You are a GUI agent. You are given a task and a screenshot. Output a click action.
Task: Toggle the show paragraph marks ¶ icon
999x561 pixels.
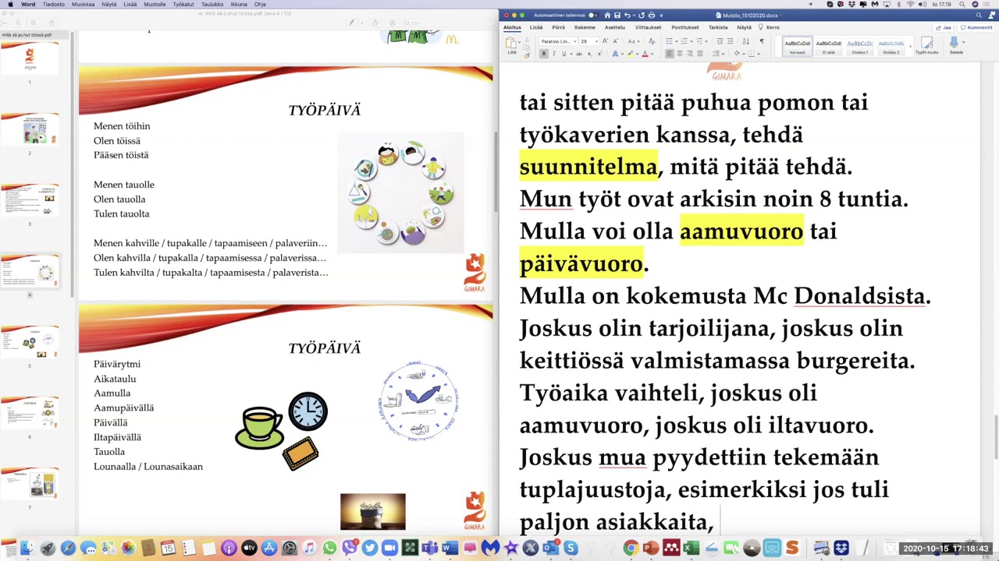click(x=762, y=41)
